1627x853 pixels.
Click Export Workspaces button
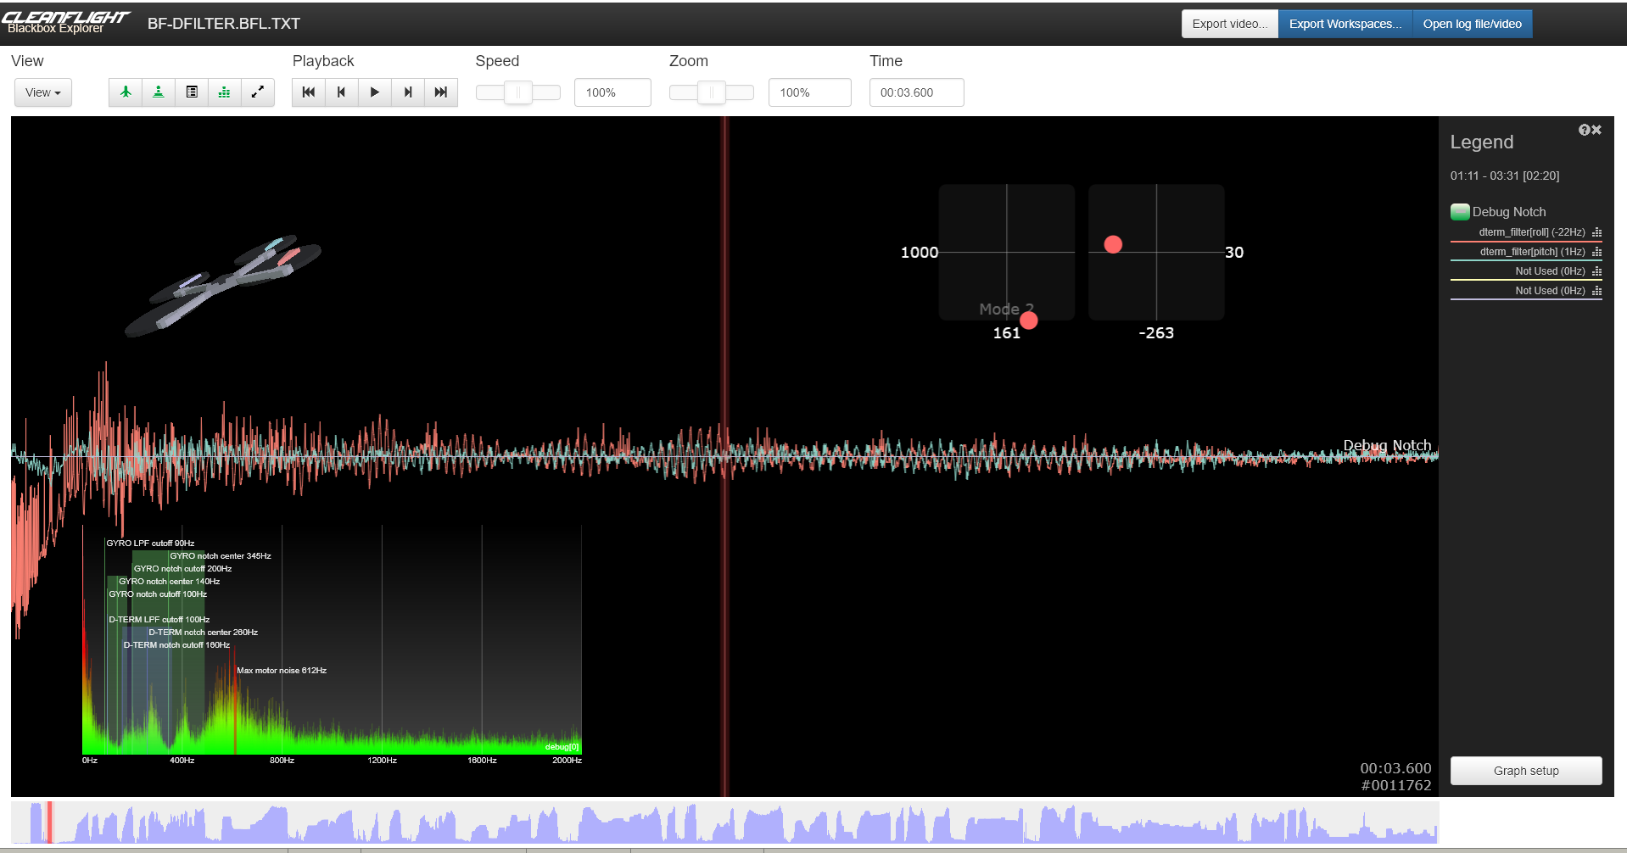[x=1345, y=24]
